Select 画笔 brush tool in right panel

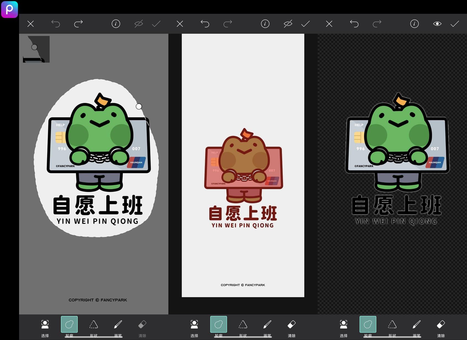coord(417,328)
